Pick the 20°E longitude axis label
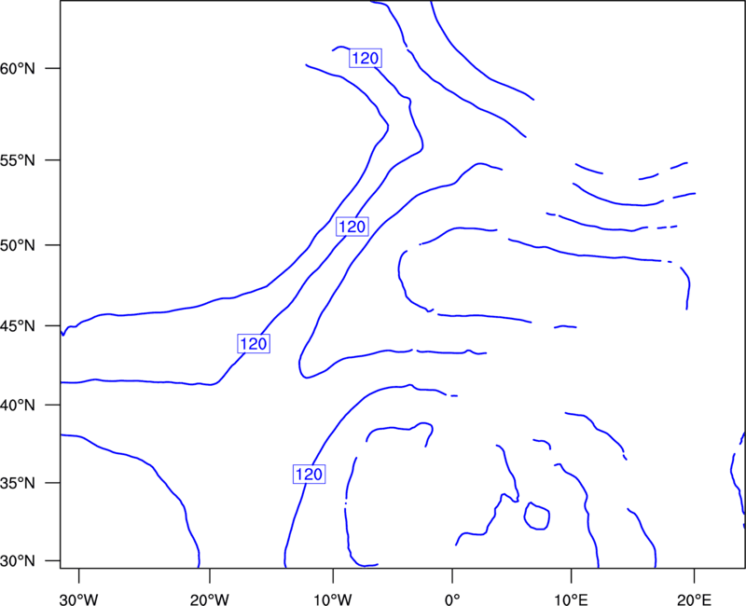The width and height of the screenshot is (746, 606). pyautogui.click(x=694, y=599)
